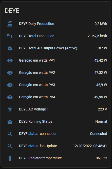Screen dimensions: 112x169
Task: Open the DEYE Daily Production entity
Action: [x=36, y=24]
